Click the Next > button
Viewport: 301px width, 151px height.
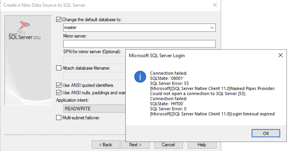[135, 145]
